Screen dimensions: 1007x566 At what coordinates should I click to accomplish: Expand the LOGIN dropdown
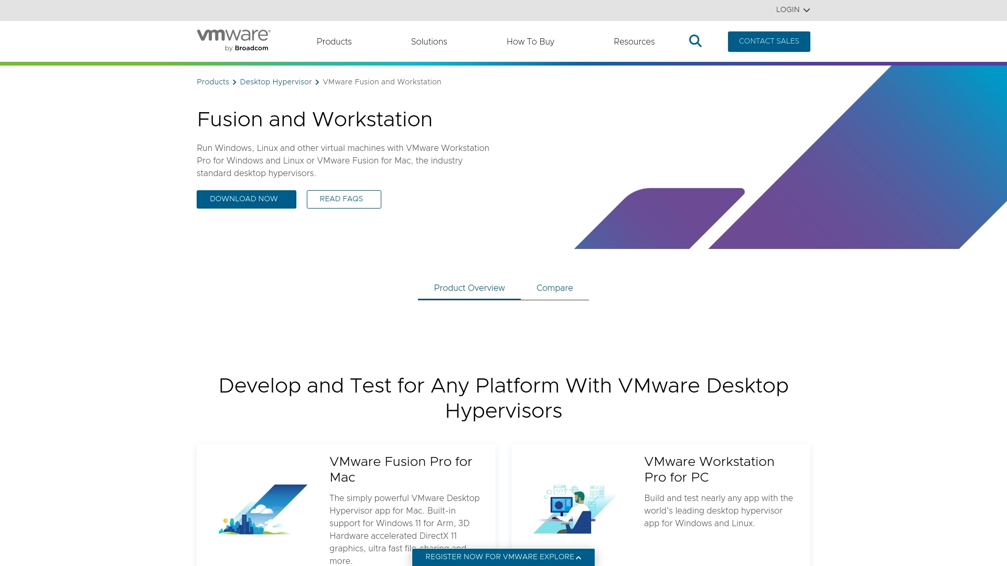click(792, 10)
